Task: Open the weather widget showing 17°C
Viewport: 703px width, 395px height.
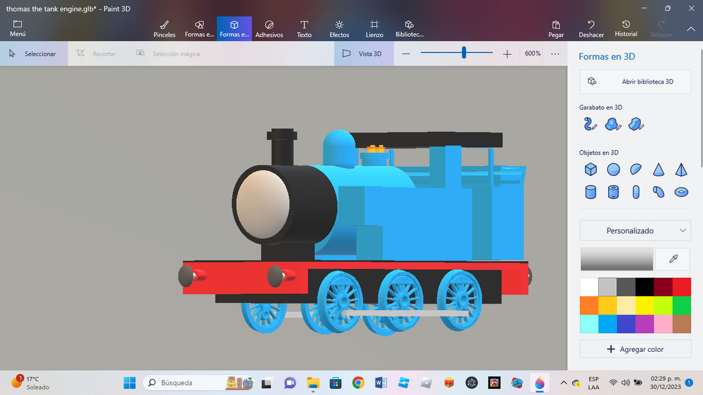Action: (x=30, y=382)
